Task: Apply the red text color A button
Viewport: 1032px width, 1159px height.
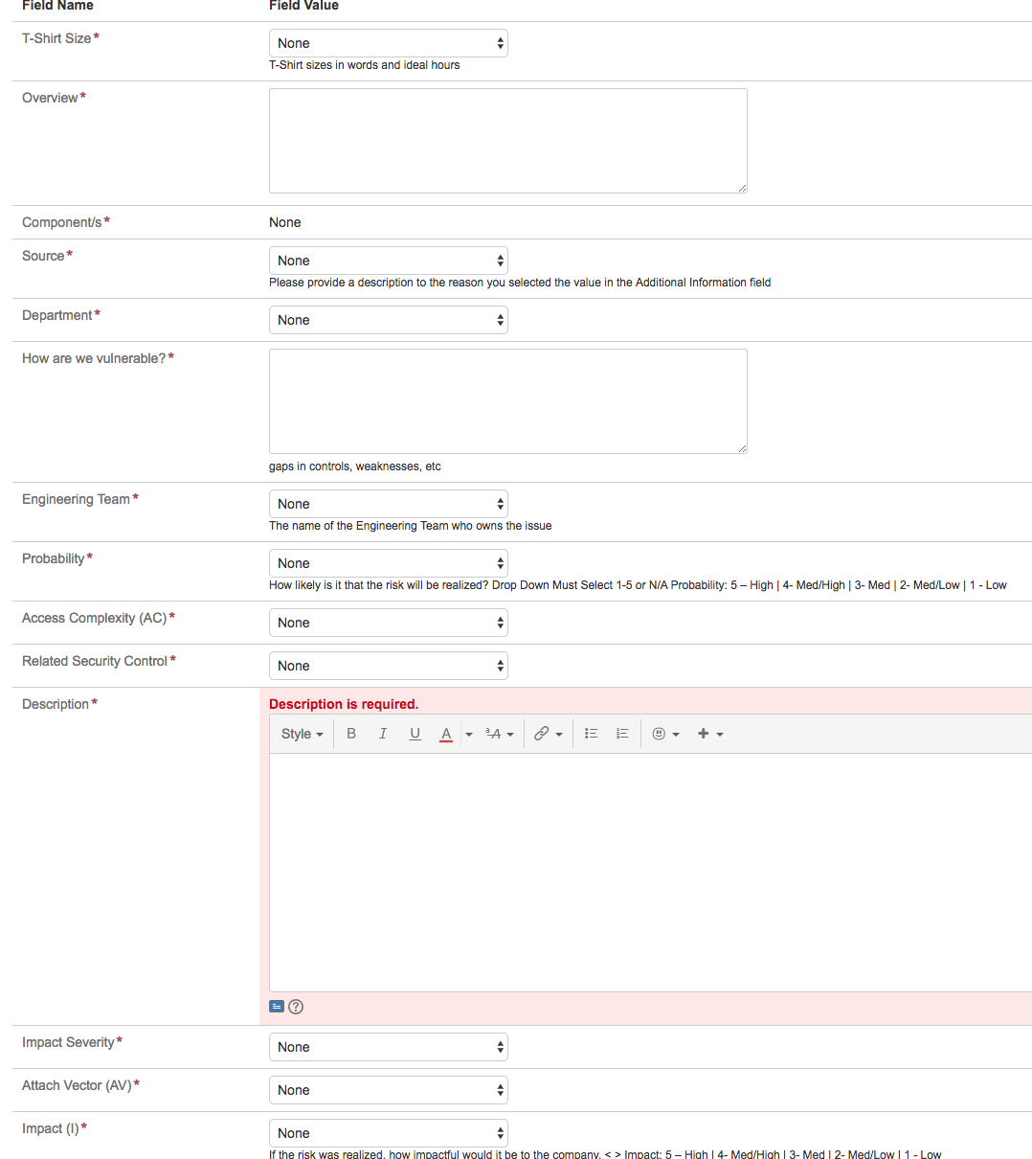Action: 446,734
